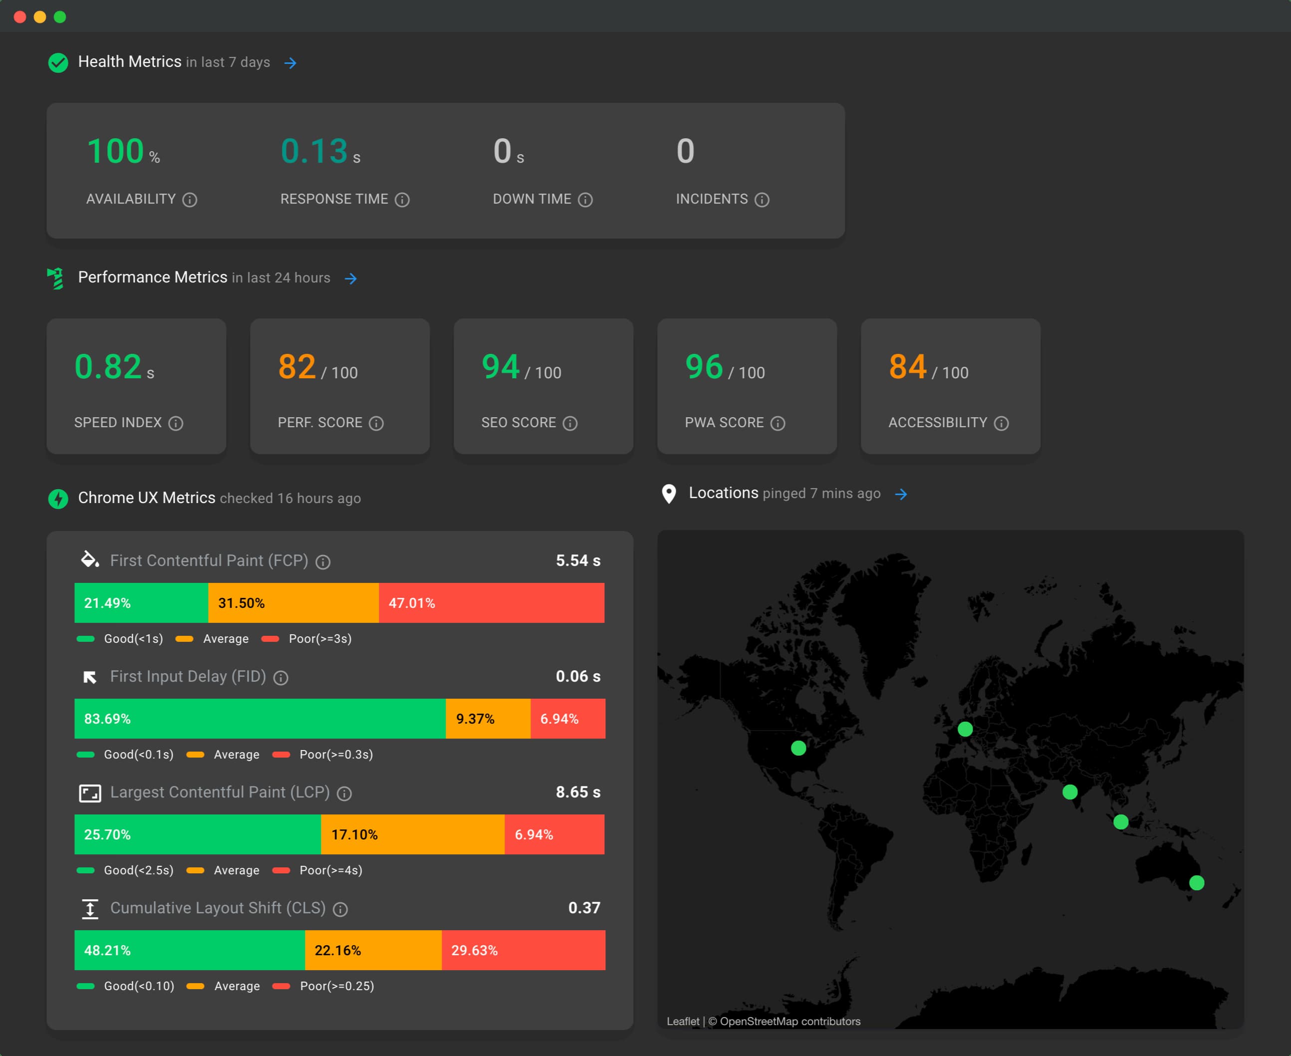Click the green 83.69% FID bar segment
Screen dimensions: 1291x1056
260,719
